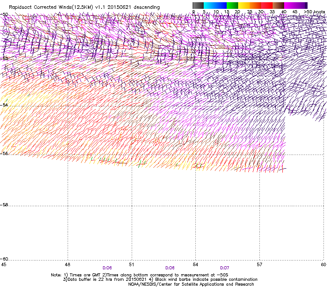
Task: Click the '-50' latitude axis label
Action: tap(4, 15)
